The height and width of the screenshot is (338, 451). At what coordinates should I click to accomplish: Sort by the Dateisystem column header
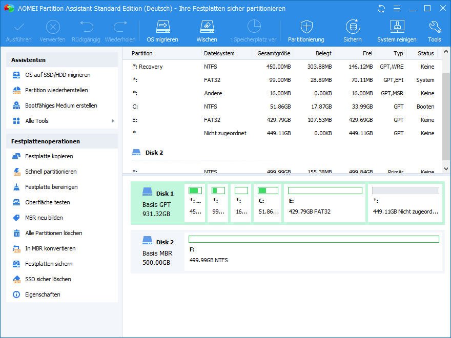click(x=219, y=53)
